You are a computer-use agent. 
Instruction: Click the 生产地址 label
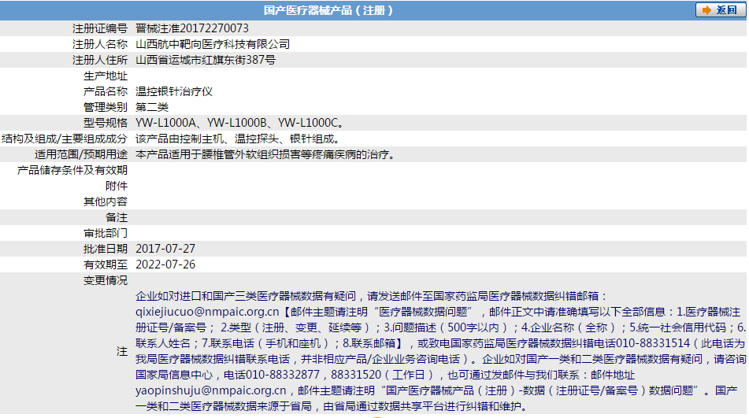[x=106, y=76]
